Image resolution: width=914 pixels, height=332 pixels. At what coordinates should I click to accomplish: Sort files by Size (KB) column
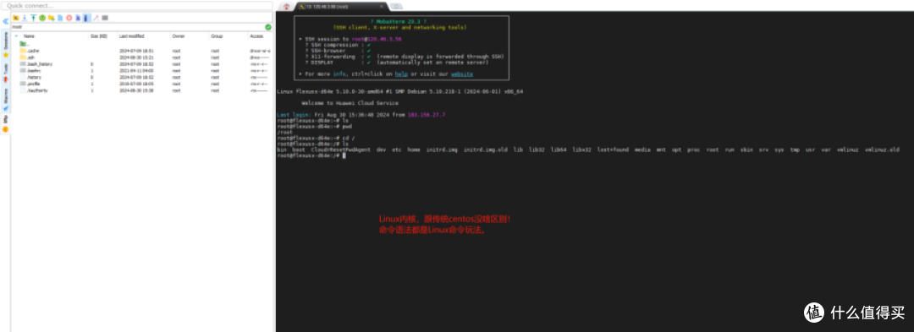[99, 36]
